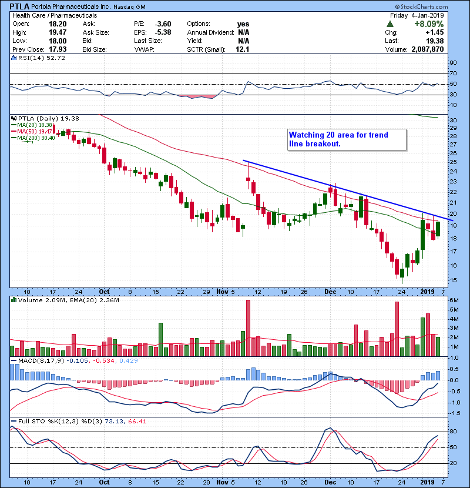470x488 pixels.
Task: Click the MACD(8,17,9) legend label
Action: 38,360
